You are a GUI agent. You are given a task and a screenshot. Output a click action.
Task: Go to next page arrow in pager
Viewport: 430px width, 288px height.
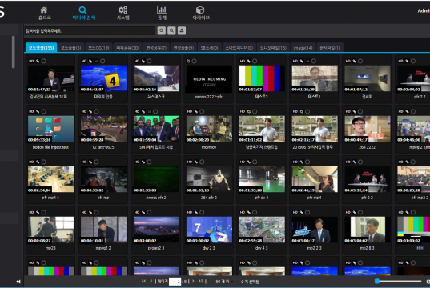pyautogui.click(x=193, y=281)
